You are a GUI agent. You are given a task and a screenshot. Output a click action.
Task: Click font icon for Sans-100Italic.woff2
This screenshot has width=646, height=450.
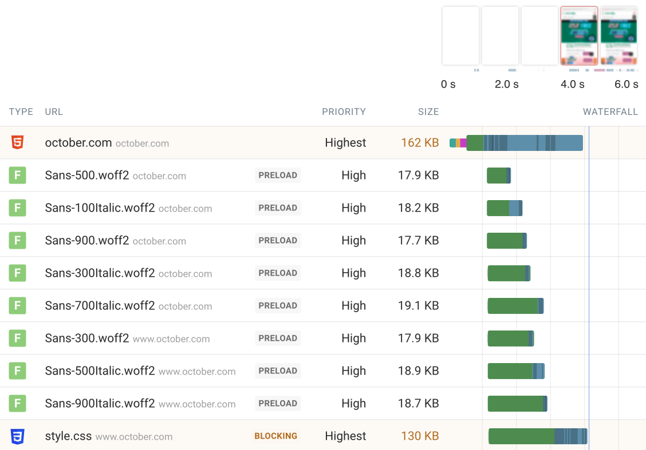pos(17,208)
